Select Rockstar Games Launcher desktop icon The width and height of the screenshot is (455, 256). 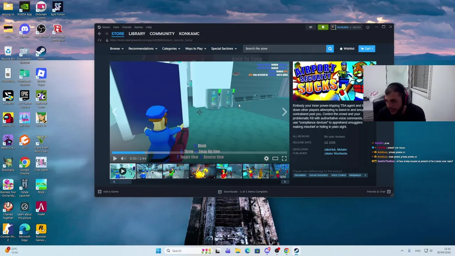pos(41,233)
